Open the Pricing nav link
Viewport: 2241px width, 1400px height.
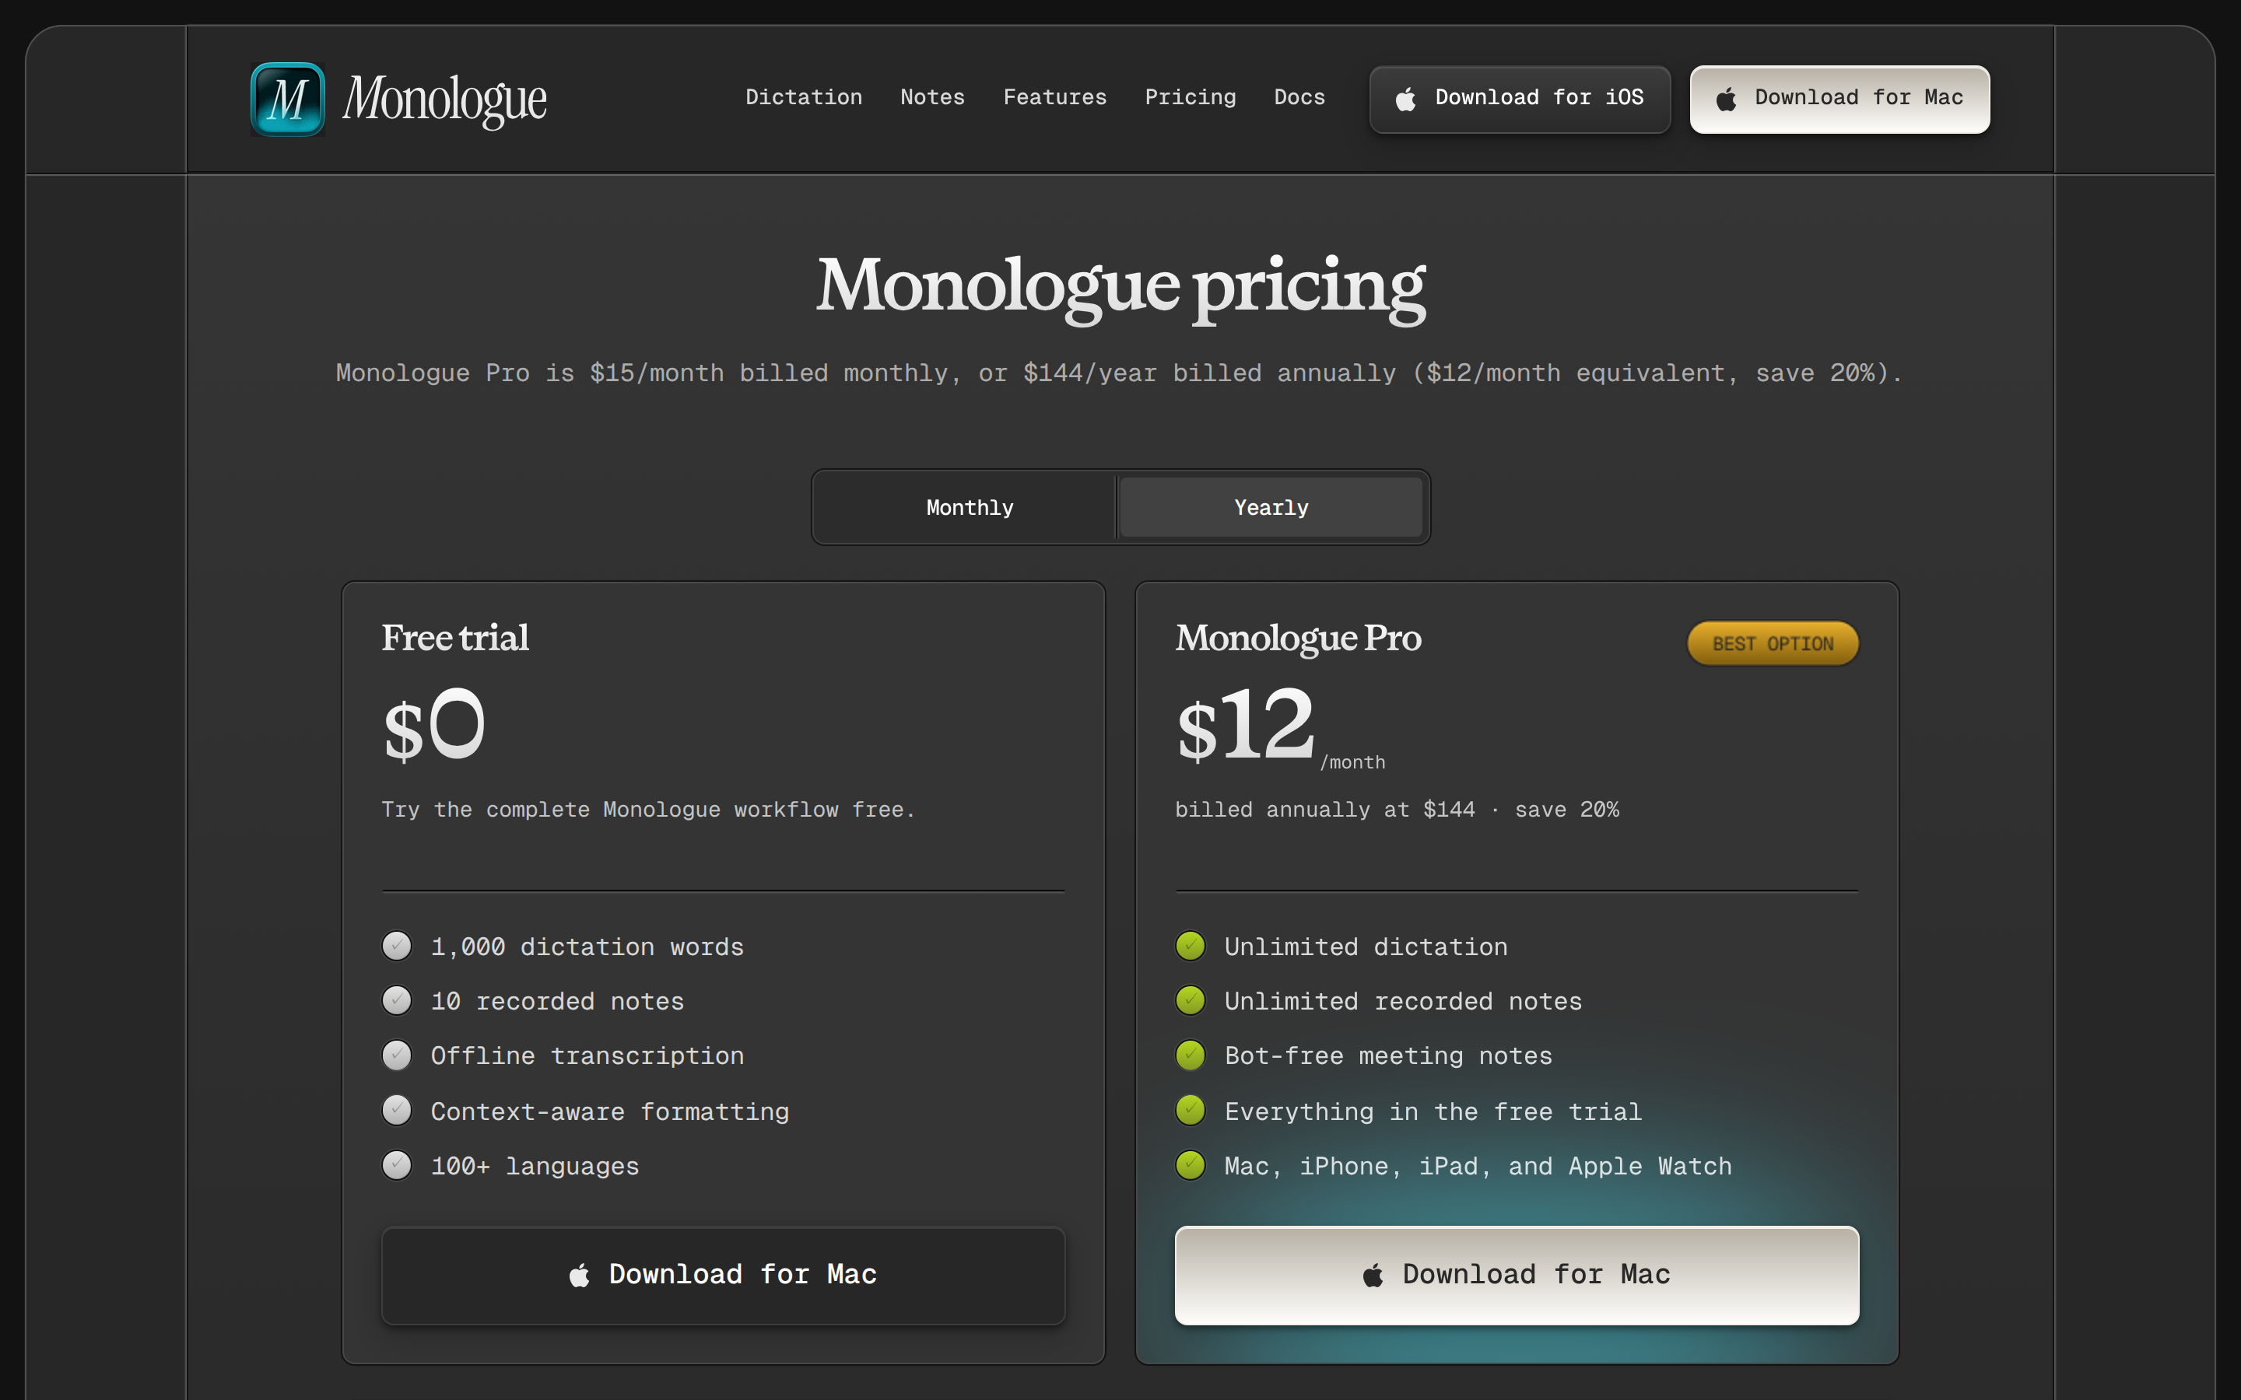pos(1190,97)
